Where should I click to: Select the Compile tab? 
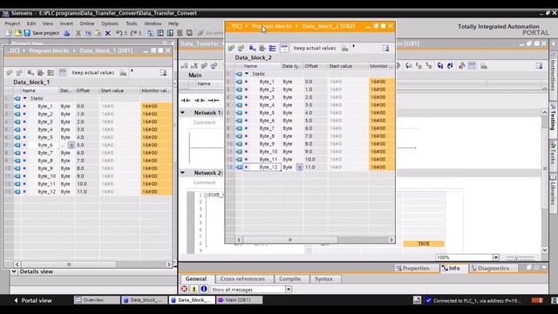click(x=290, y=279)
